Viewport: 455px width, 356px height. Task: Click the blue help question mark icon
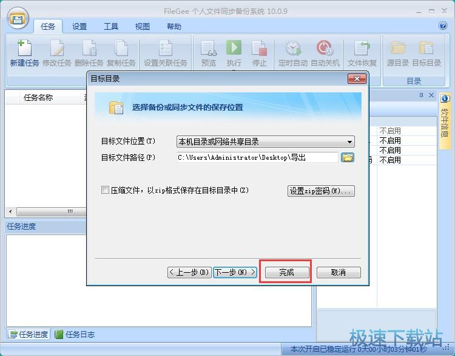pyautogui.click(x=442, y=26)
